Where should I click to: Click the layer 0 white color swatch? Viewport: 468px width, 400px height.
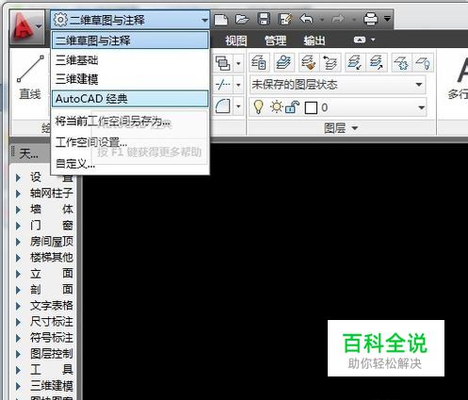[x=311, y=108]
